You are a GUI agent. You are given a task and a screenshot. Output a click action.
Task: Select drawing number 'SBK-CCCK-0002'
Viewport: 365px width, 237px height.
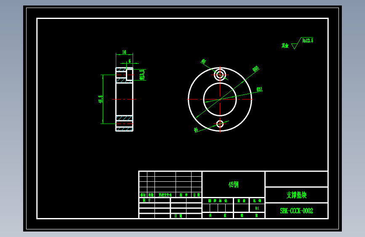pyautogui.click(x=296, y=211)
